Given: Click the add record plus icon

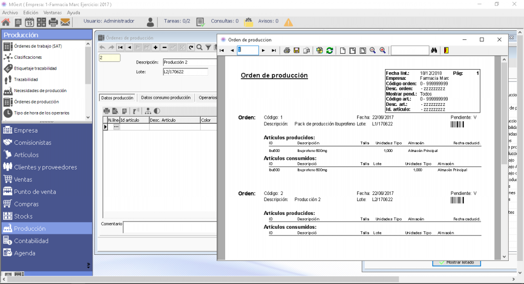Looking at the screenshot, I should [x=156, y=48].
